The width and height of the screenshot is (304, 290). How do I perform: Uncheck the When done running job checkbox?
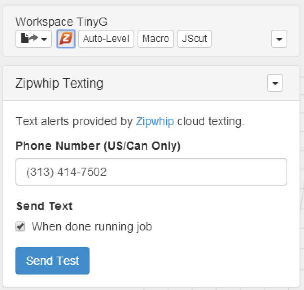20,227
